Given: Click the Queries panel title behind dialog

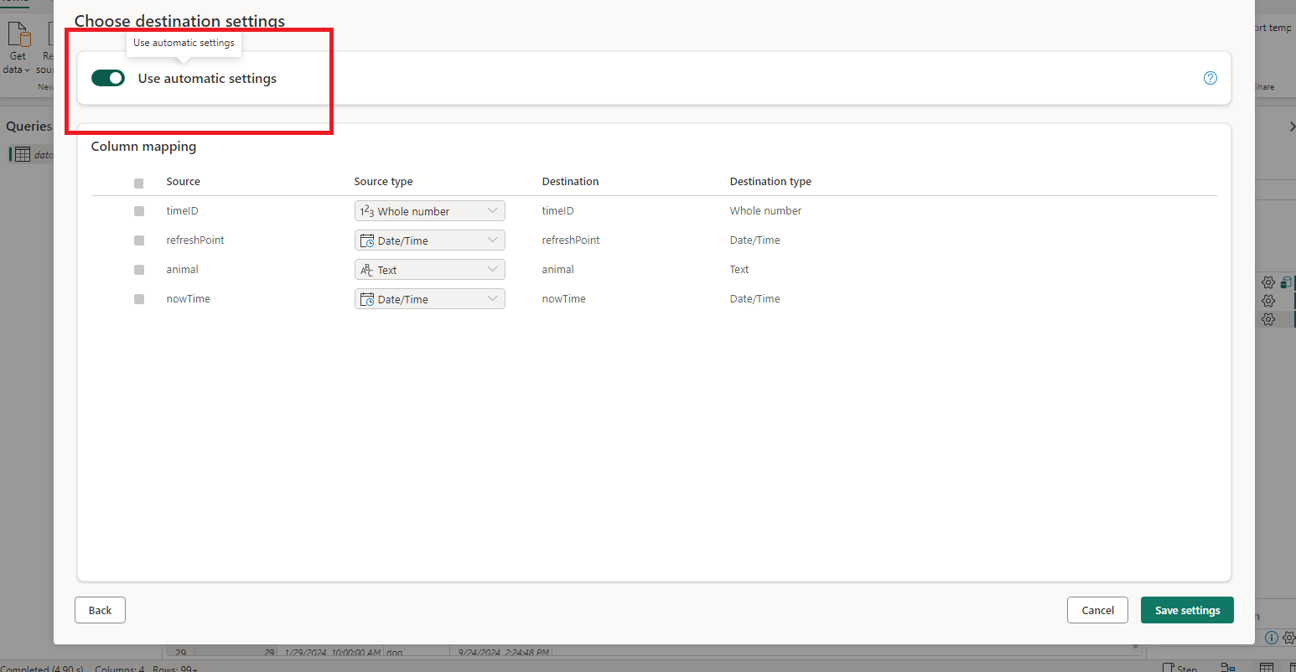Looking at the screenshot, I should [29, 127].
